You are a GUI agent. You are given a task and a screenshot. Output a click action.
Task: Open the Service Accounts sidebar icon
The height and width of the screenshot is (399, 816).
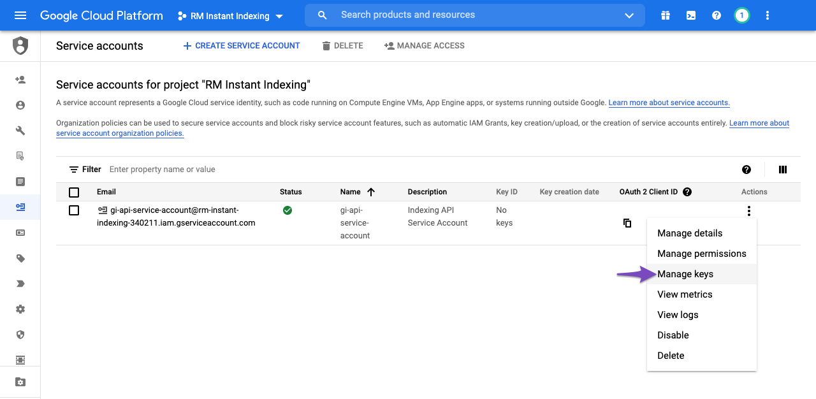pos(20,207)
